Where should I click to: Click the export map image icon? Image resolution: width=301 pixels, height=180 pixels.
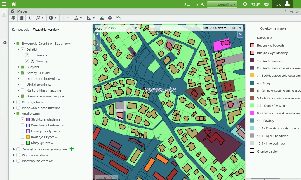(x=102, y=18)
